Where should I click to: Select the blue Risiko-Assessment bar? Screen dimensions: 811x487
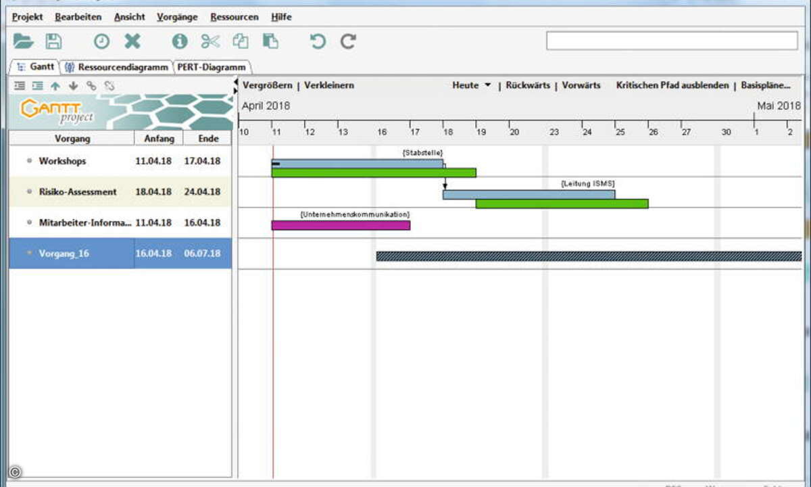tap(529, 194)
